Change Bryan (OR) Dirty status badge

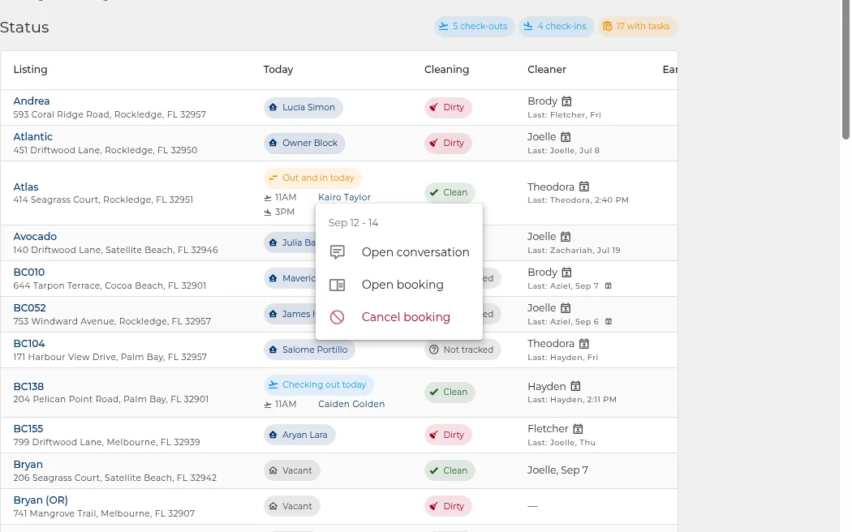click(x=448, y=507)
